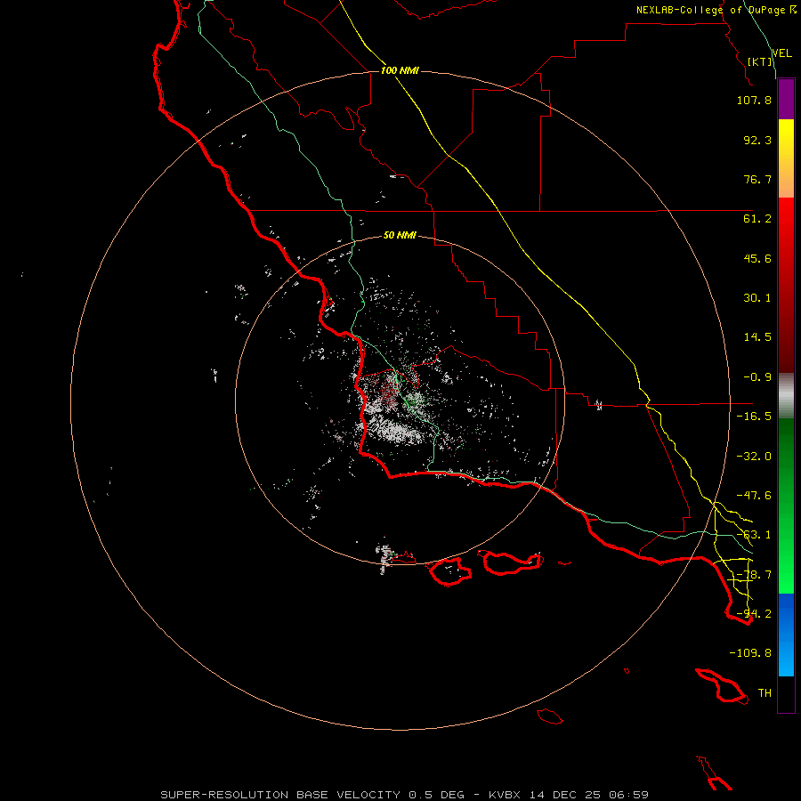Click the 92.3 scale value

coord(757,140)
